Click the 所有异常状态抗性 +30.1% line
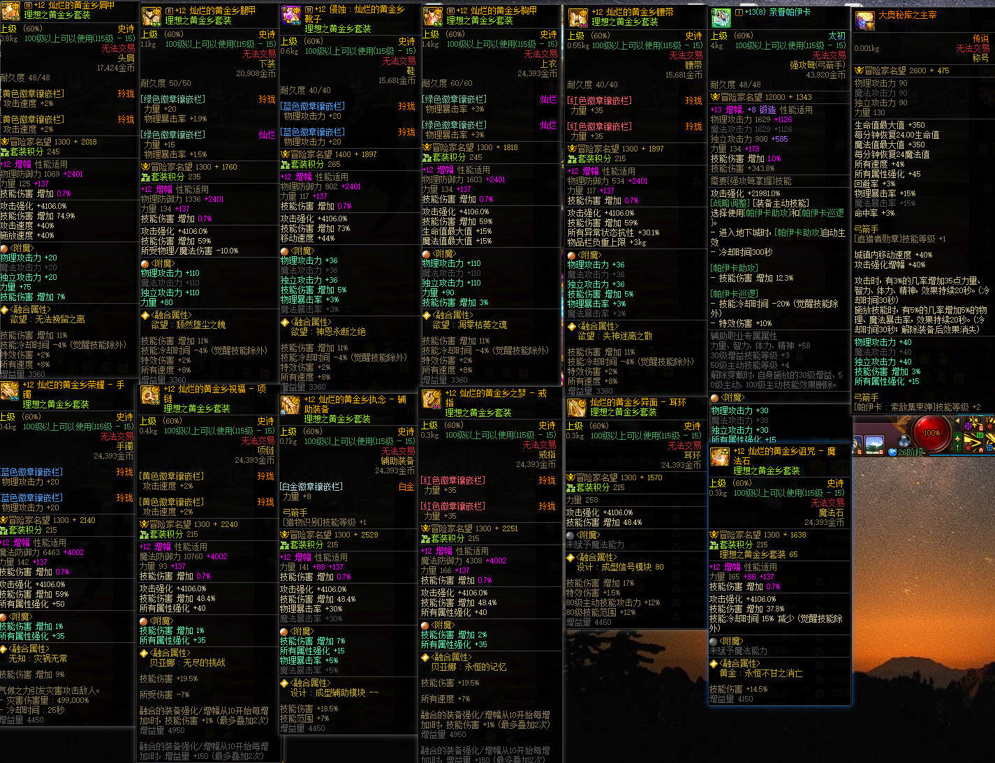This screenshot has height=763, width=995. 613,232
